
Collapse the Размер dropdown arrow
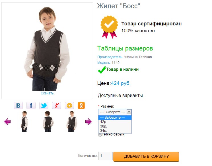pos(129,112)
